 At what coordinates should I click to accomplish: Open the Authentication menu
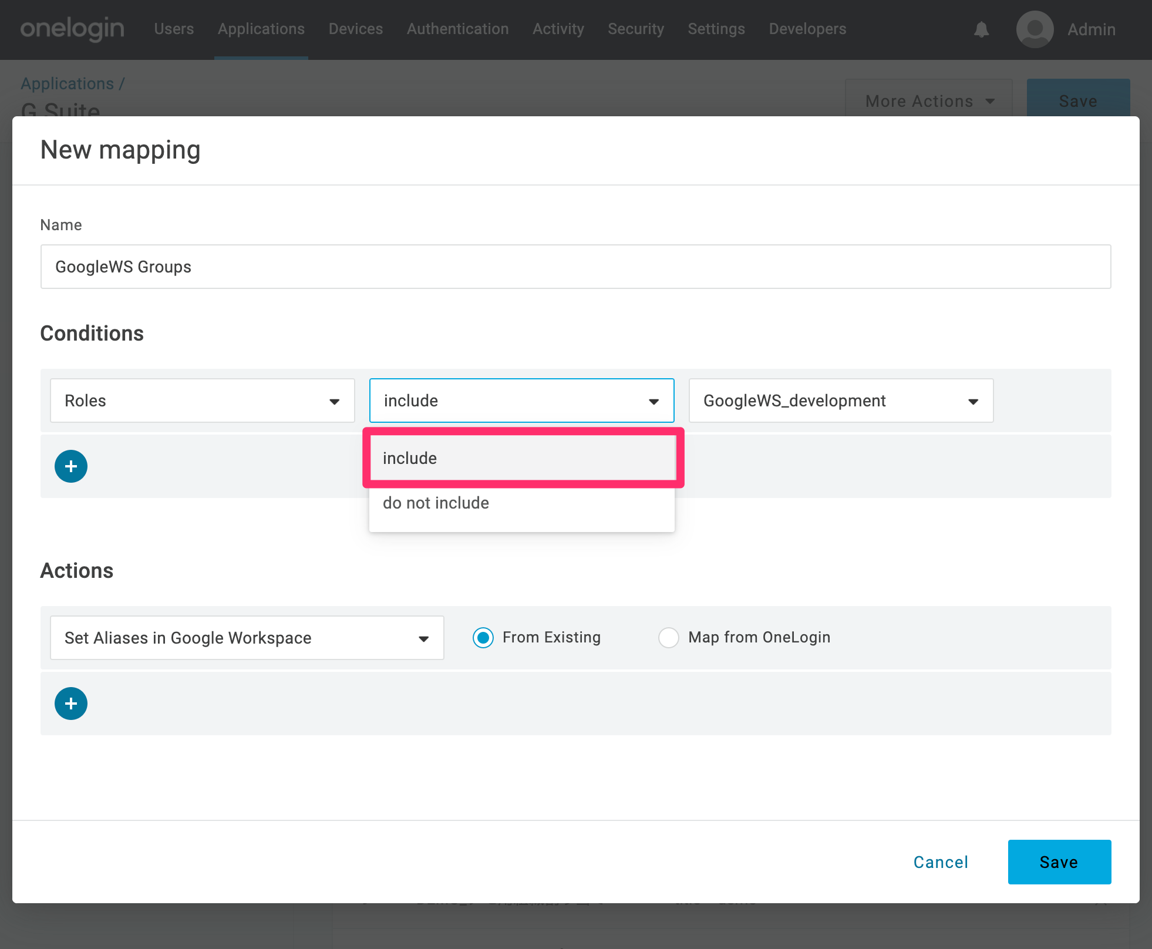458,29
